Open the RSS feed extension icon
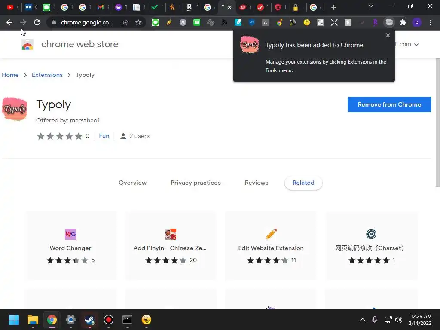This screenshot has width=440, height=330. 224,22
